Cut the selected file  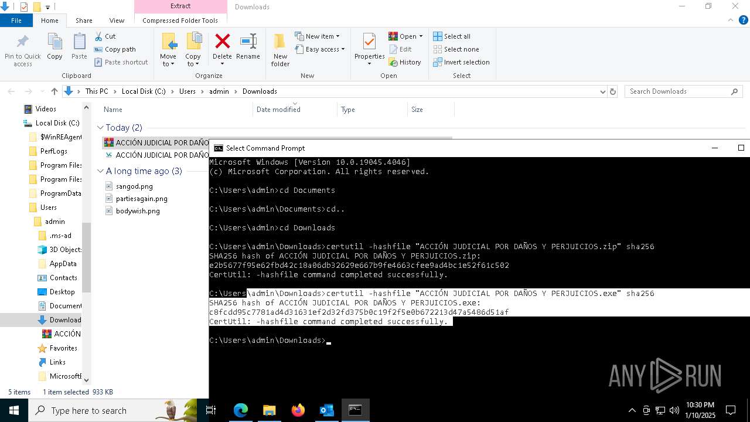pos(105,36)
